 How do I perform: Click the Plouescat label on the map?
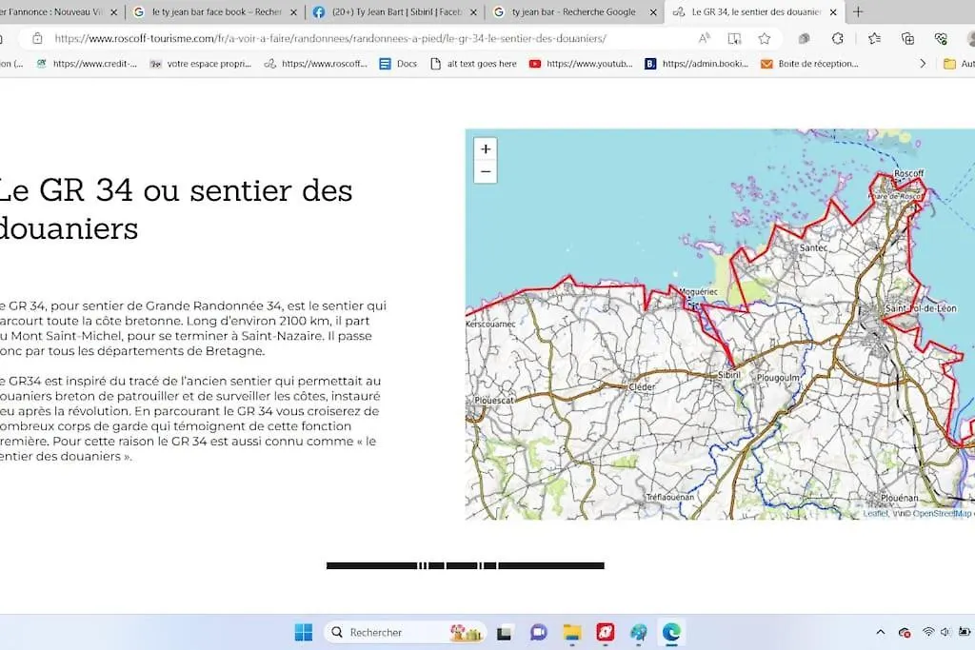(x=494, y=401)
